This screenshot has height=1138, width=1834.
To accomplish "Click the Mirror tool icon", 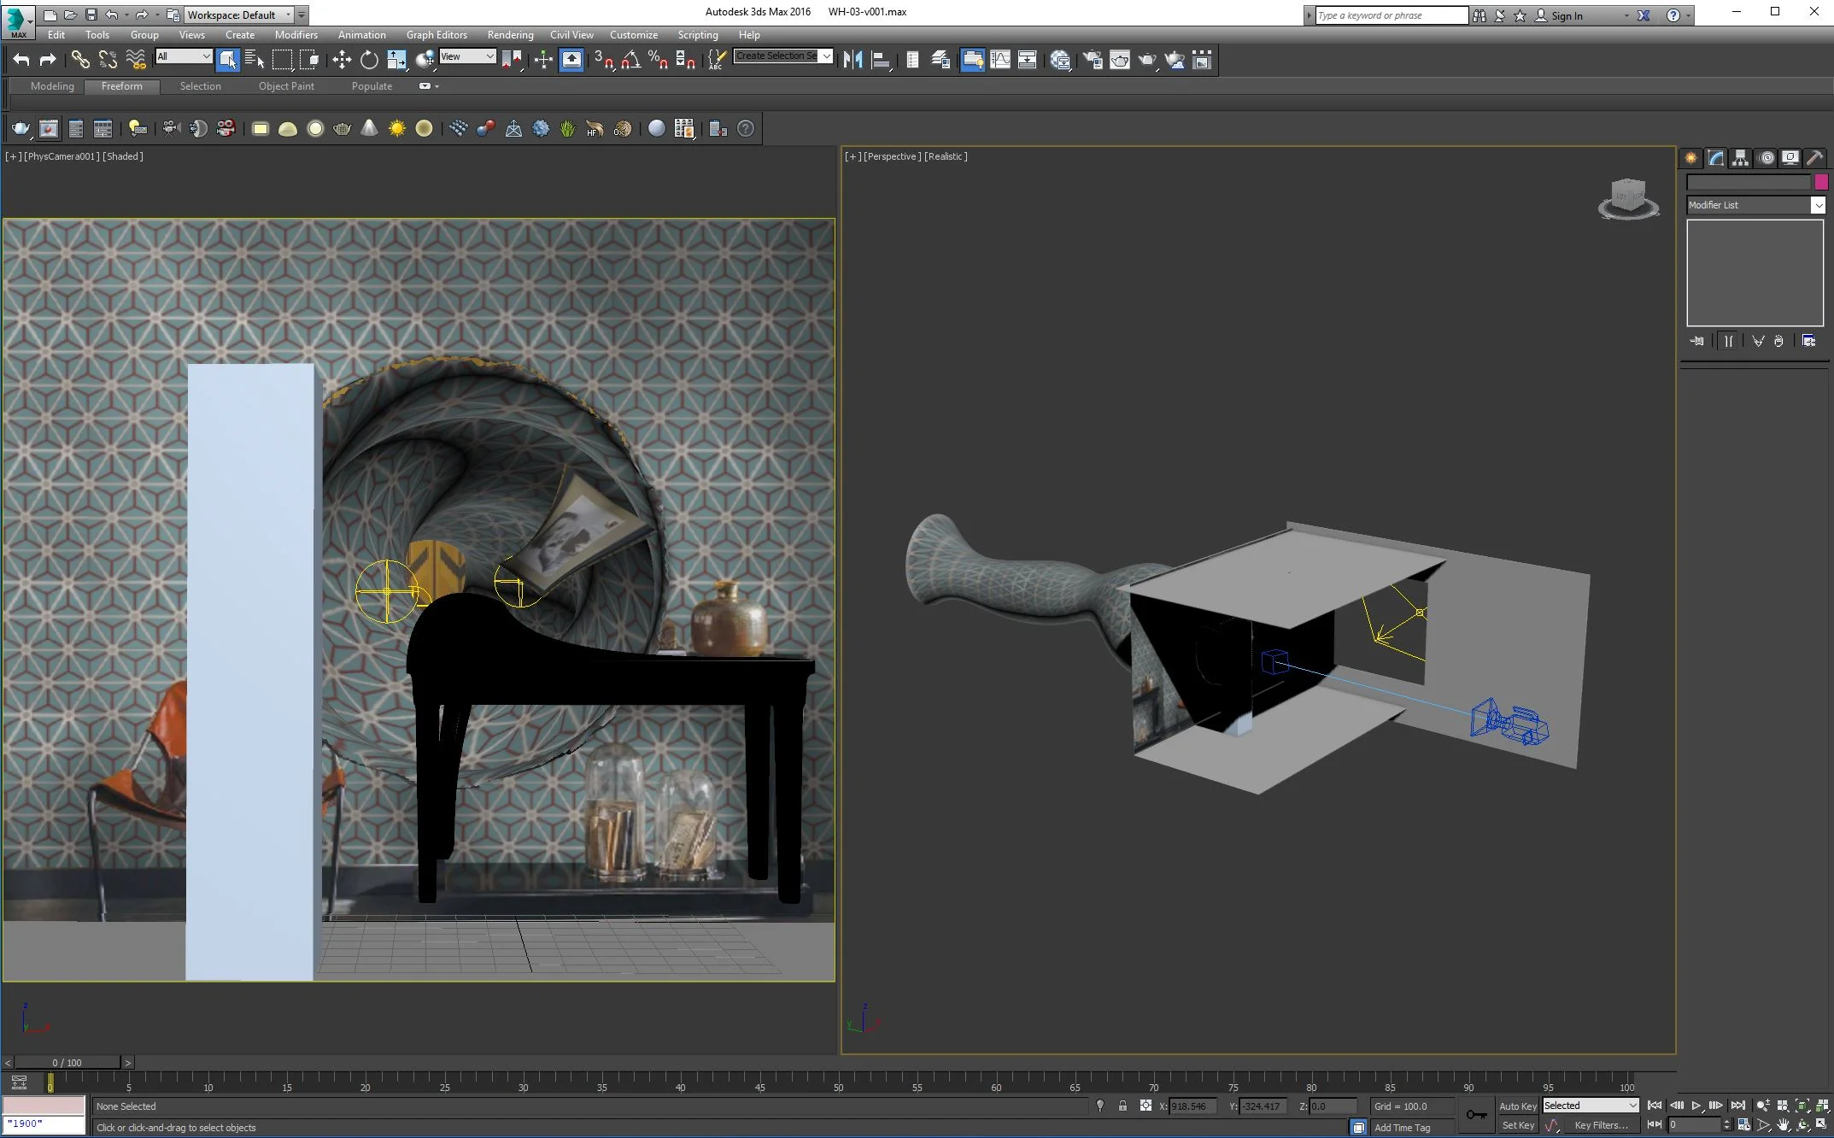I will pos(853,60).
